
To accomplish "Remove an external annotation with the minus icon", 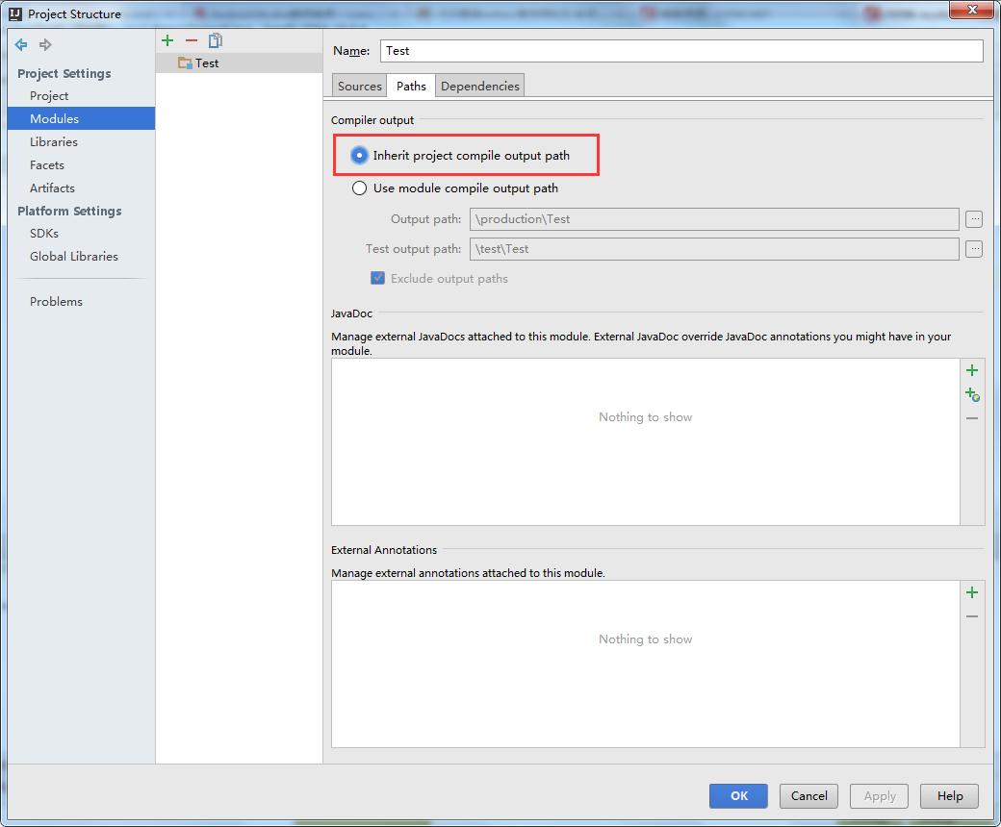I will pyautogui.click(x=971, y=615).
